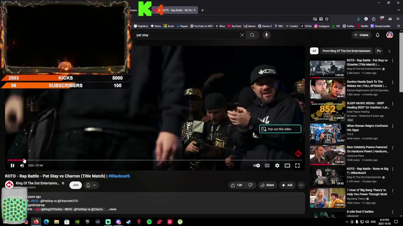Open the Pat Stay vs Dizaster thumbnail
The image size is (403, 226).
327,68
